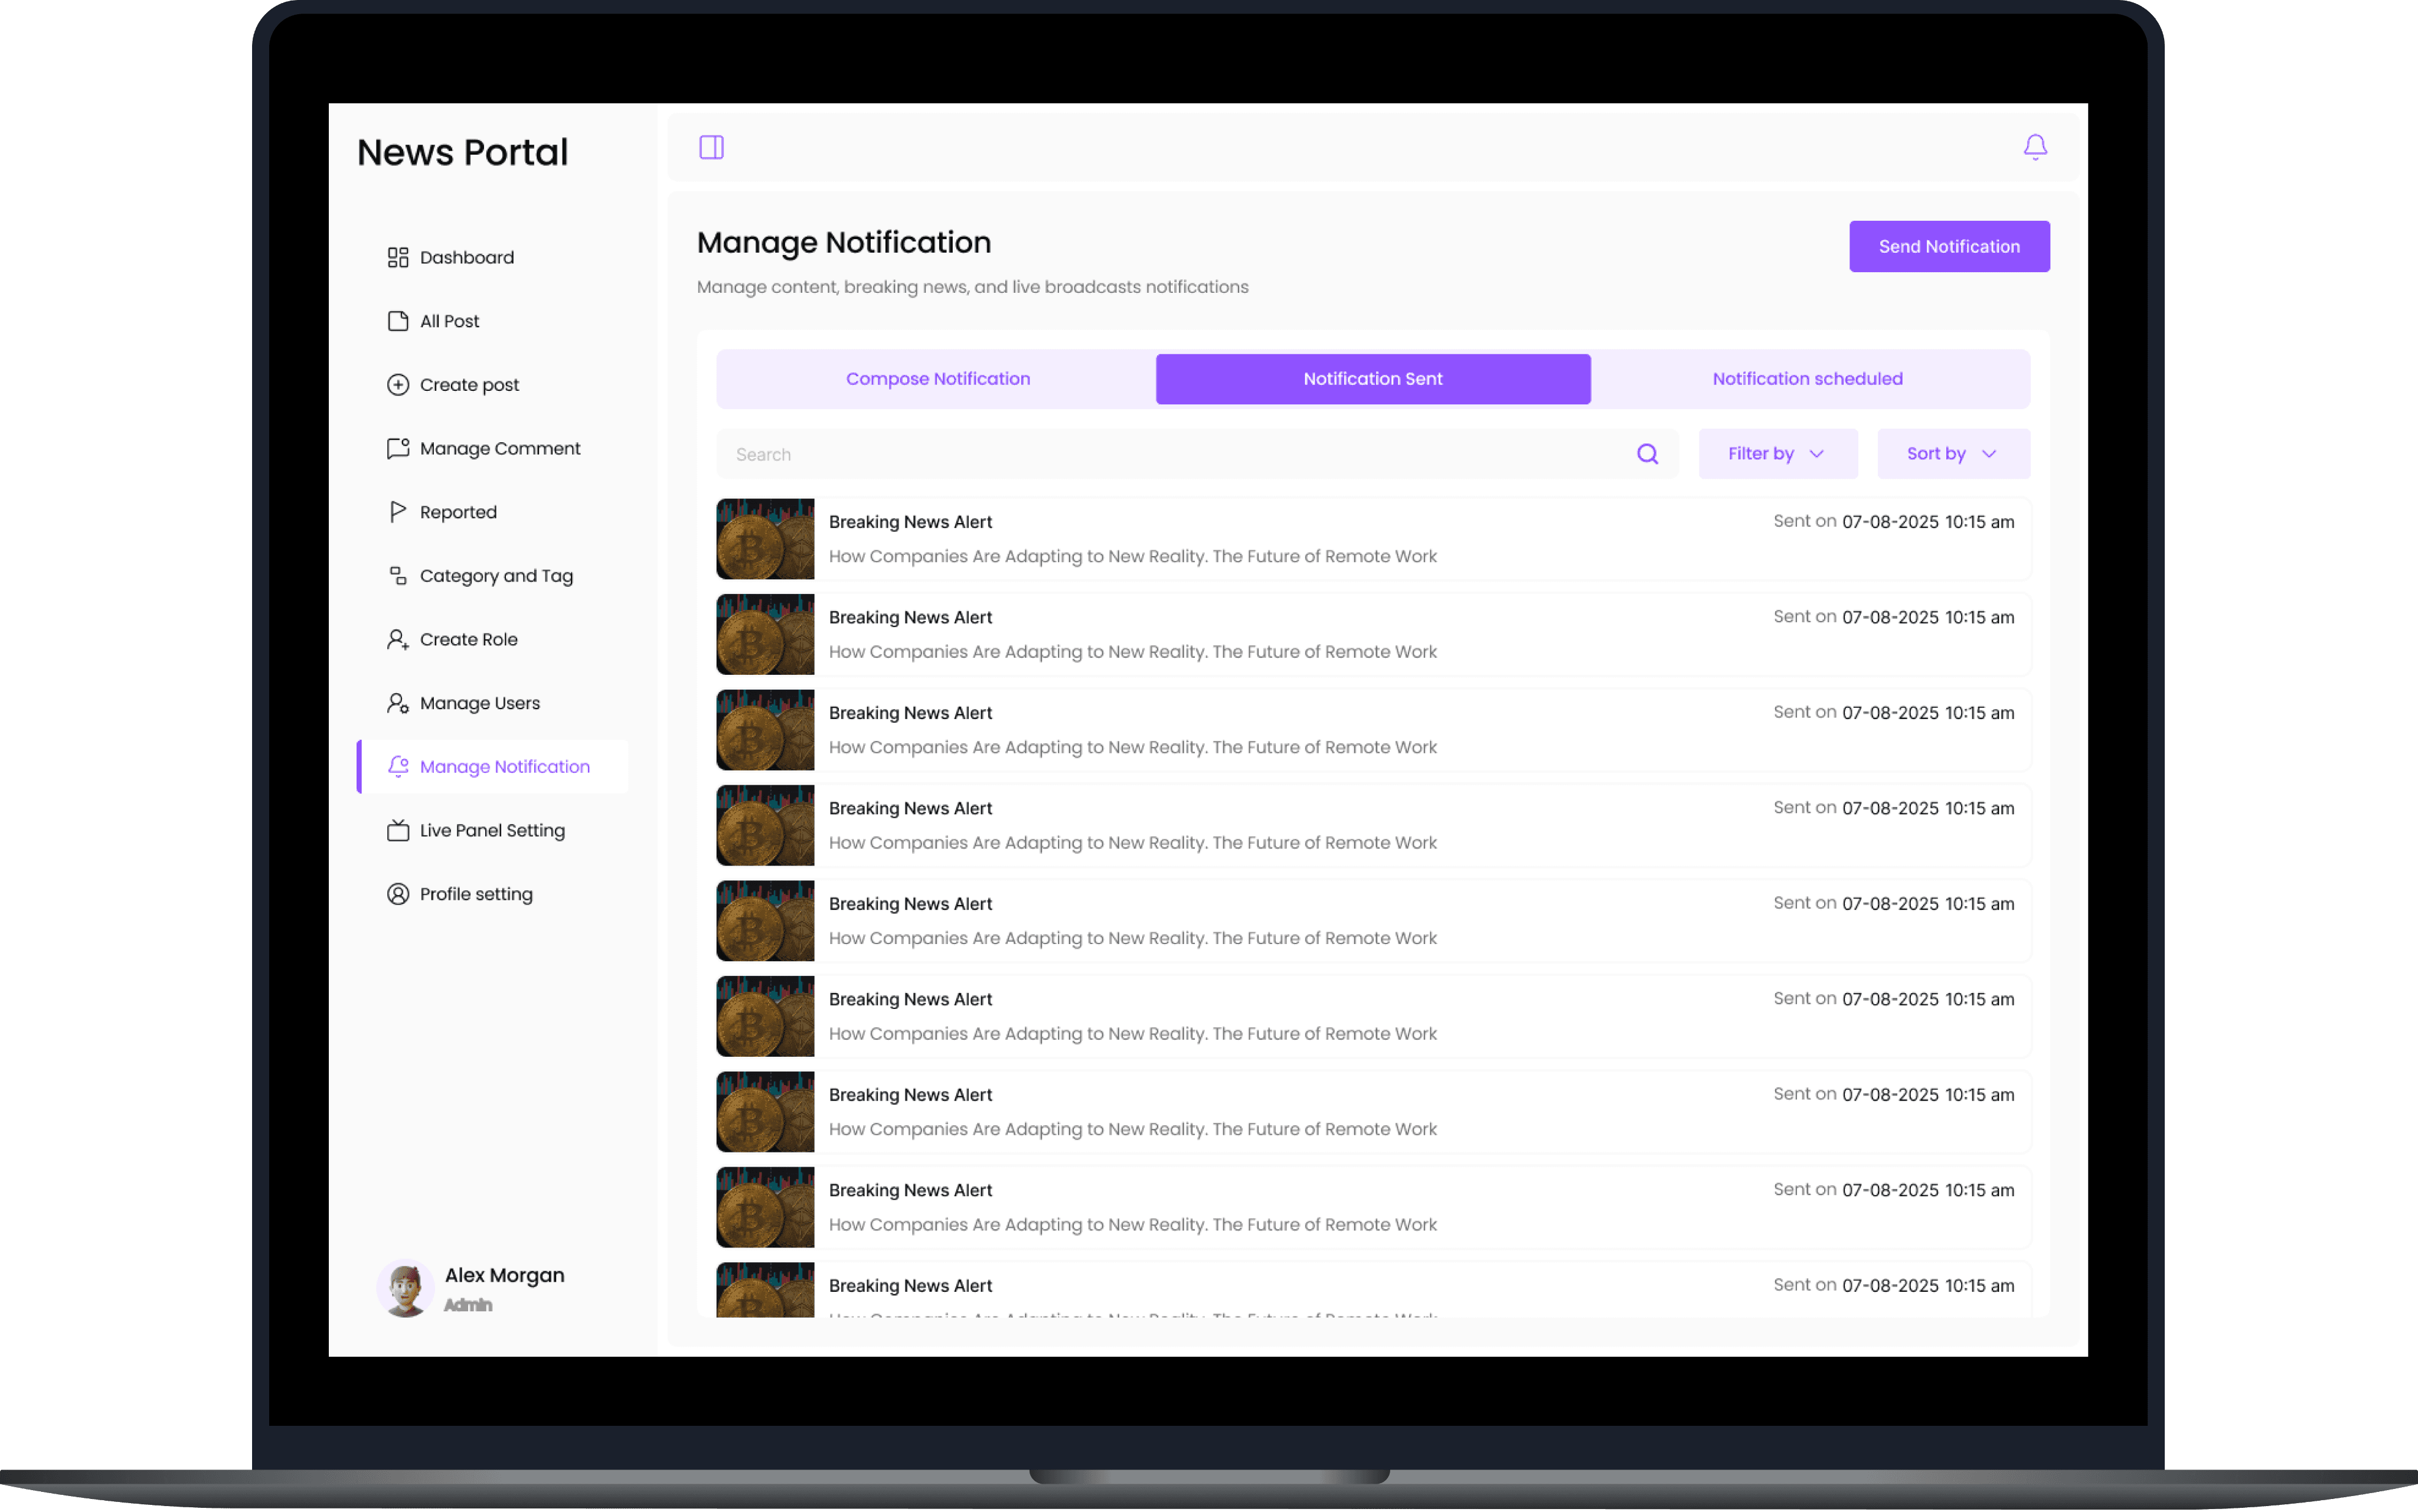Screen dimensions: 2418x1512
Task: Go to Create post in sidebar
Action: 468,385
